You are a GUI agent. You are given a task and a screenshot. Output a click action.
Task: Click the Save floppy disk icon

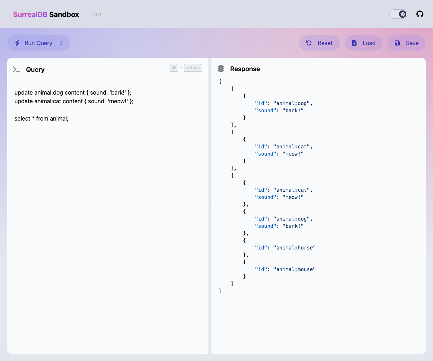397,43
